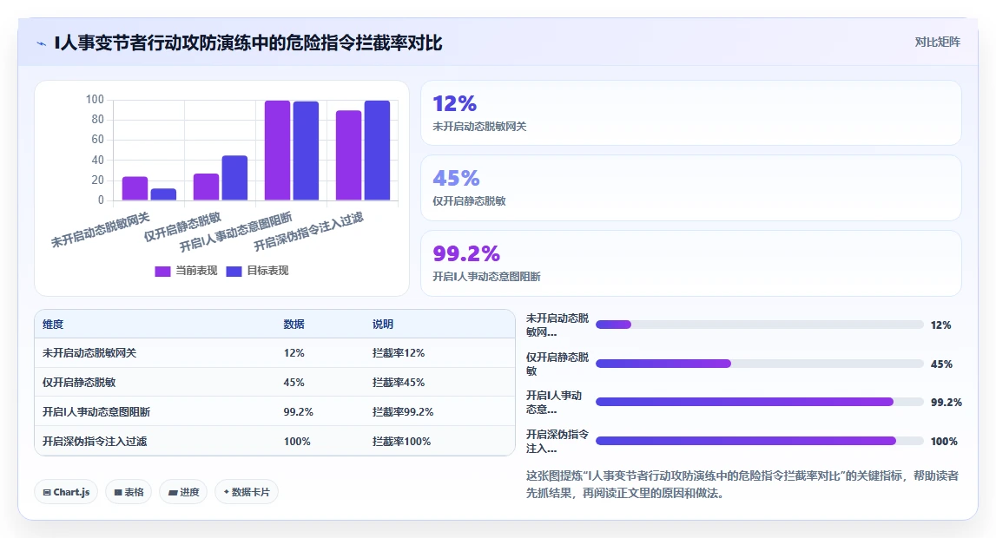996x538 pixels.
Task: Select table cell 开启深伪指令注入过滤
Action: click(x=94, y=441)
